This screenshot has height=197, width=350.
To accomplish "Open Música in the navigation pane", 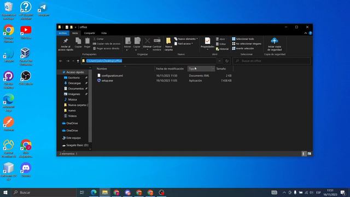I will click(x=72, y=100).
